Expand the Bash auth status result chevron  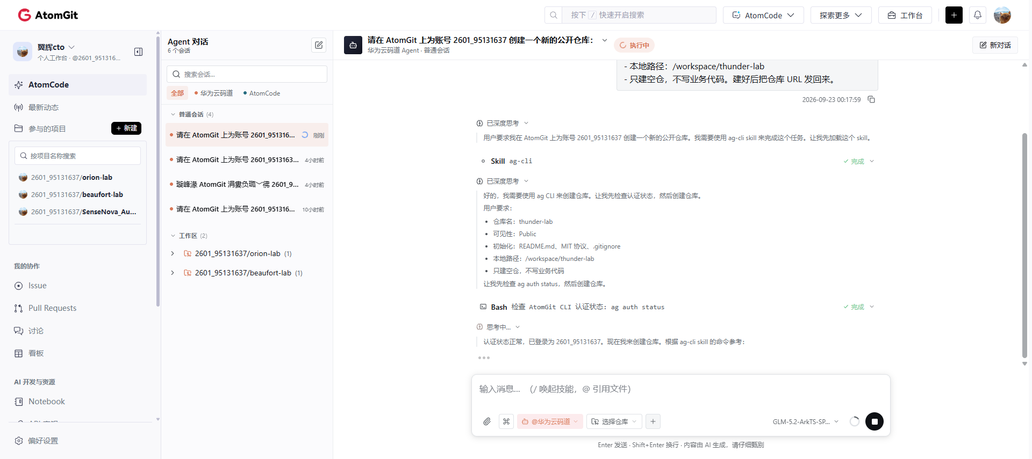tap(872, 307)
